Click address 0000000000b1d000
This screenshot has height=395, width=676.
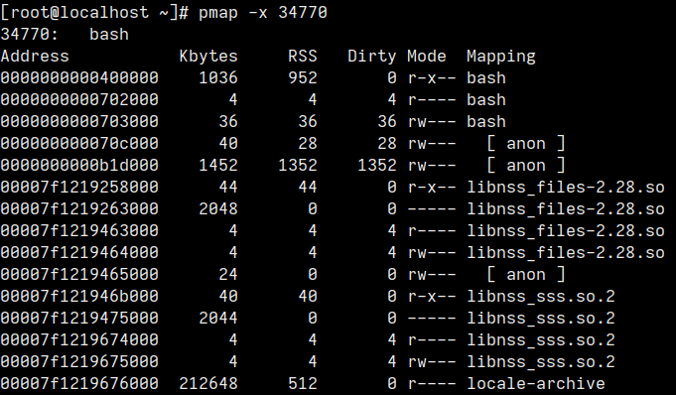click(x=79, y=165)
